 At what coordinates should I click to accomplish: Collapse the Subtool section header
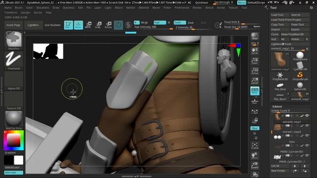277,106
